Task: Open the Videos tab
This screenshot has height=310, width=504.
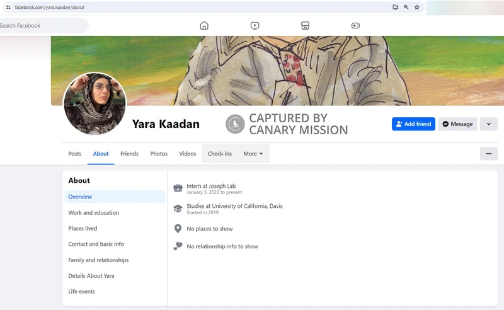Action: (187, 154)
